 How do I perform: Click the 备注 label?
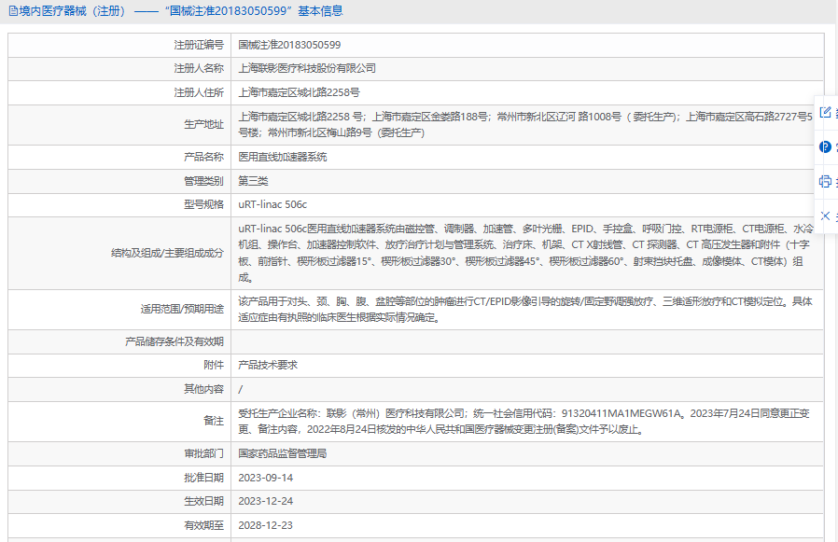pos(214,422)
